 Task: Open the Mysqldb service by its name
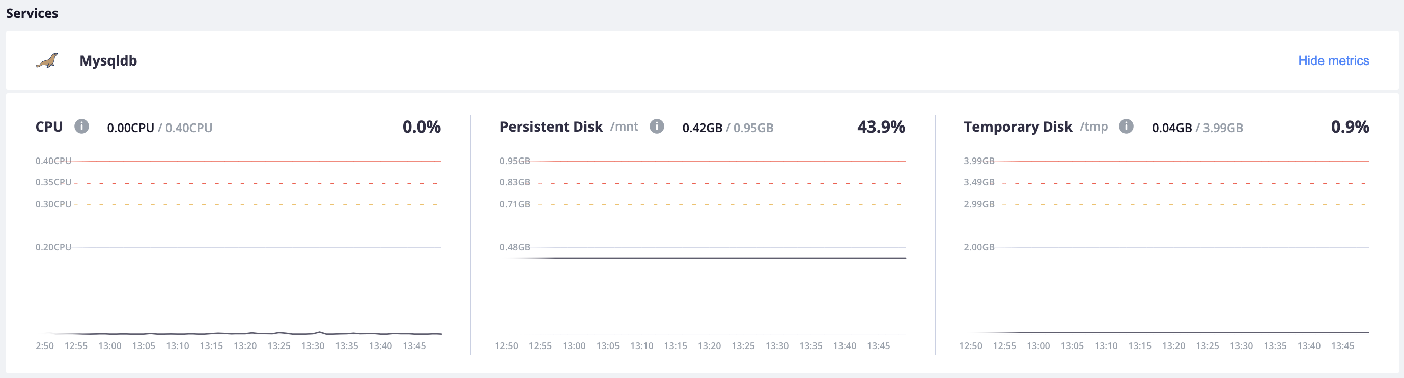tap(107, 61)
